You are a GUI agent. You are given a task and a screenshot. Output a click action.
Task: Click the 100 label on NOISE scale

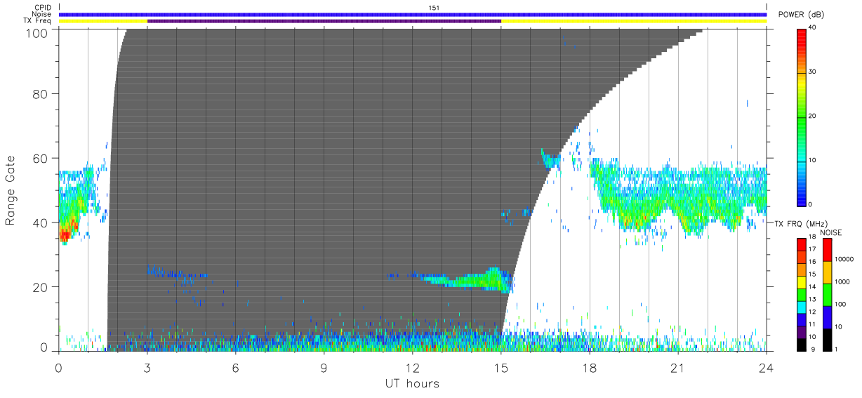pyautogui.click(x=839, y=304)
